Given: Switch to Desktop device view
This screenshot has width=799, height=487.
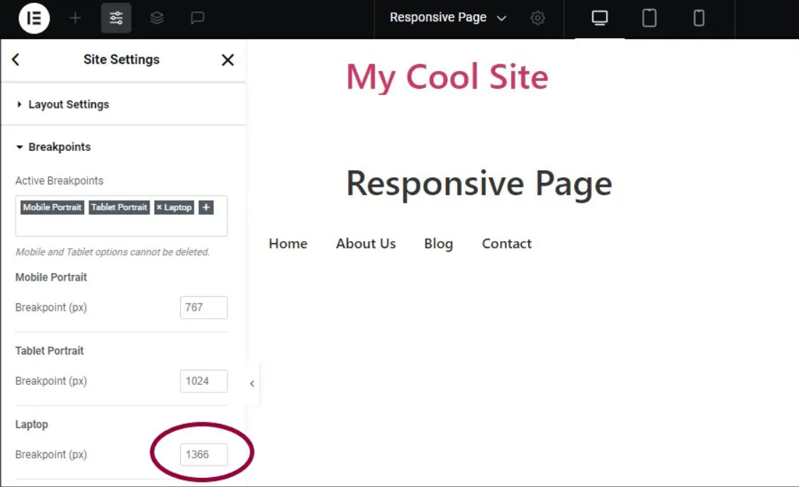Looking at the screenshot, I should pyautogui.click(x=600, y=18).
